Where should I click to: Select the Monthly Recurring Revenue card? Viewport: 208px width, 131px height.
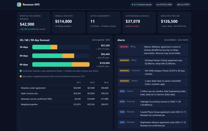point(34,23)
